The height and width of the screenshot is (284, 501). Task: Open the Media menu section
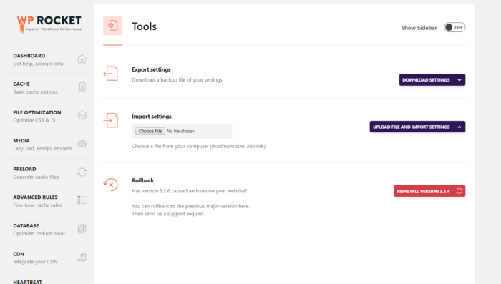tap(49, 145)
